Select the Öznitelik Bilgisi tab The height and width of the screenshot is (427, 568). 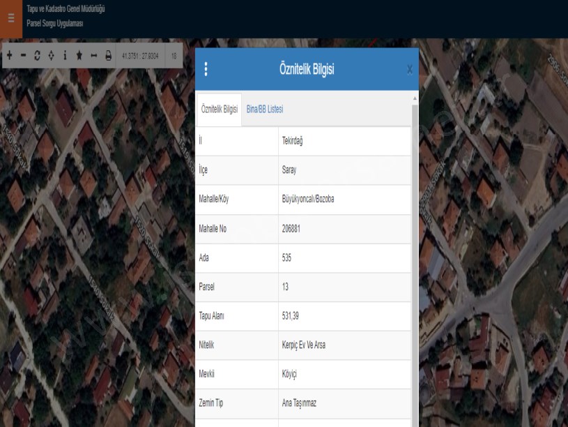220,110
